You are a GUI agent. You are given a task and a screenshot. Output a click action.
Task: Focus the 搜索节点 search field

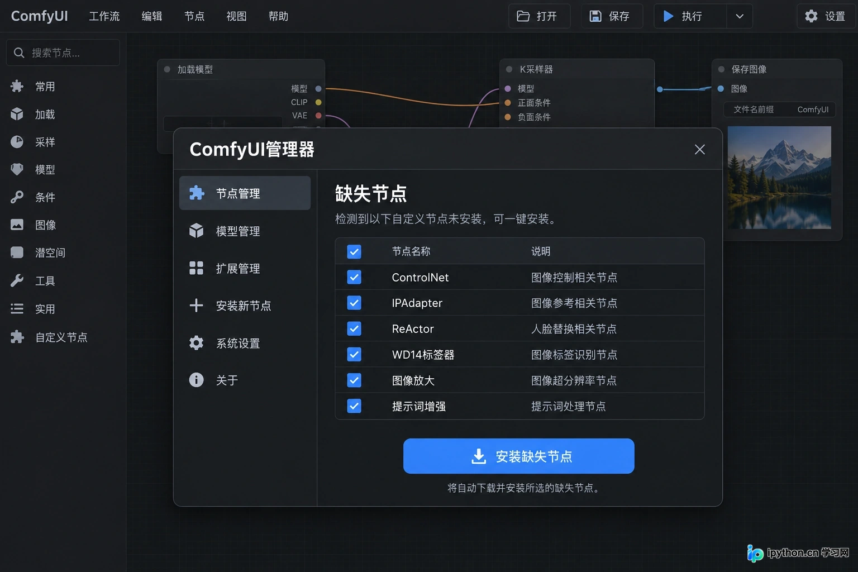pos(63,53)
